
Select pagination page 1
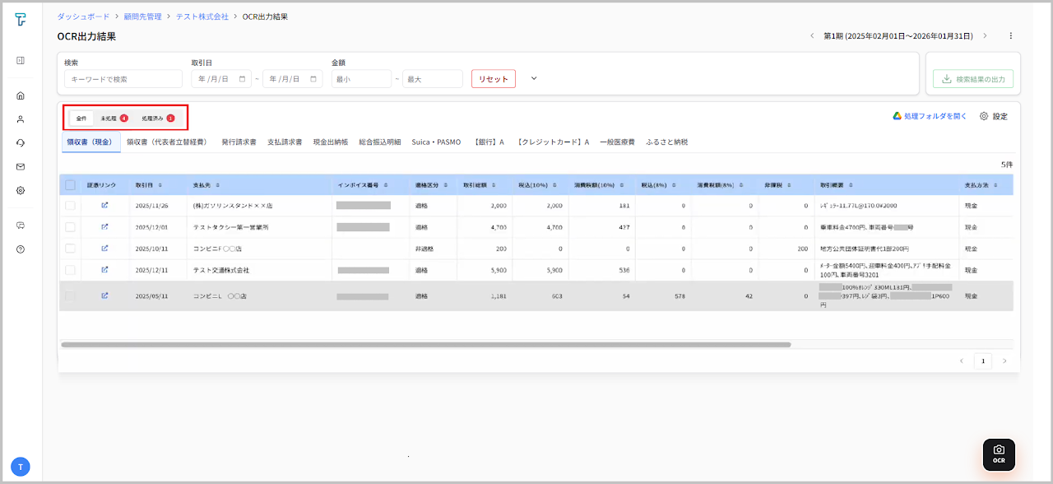pyautogui.click(x=983, y=361)
